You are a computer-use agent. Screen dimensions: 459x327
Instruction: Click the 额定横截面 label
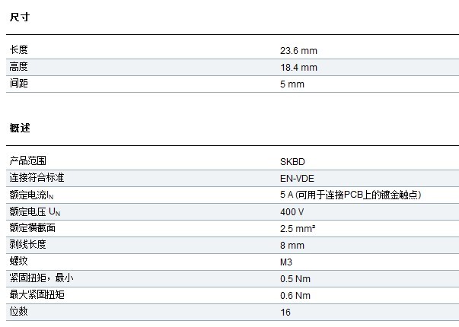(33, 227)
